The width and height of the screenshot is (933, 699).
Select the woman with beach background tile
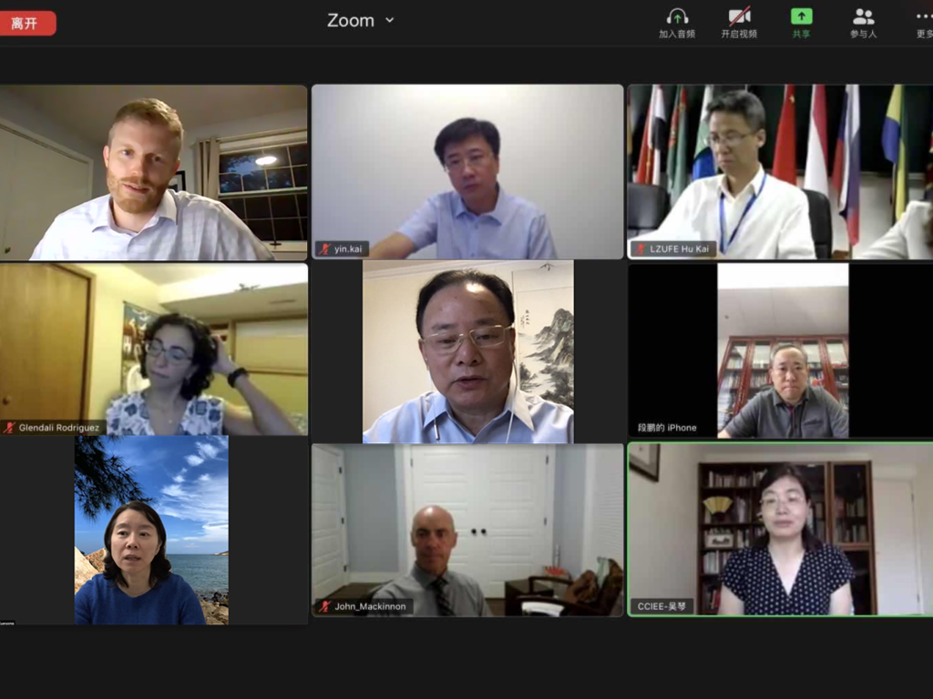[153, 531]
